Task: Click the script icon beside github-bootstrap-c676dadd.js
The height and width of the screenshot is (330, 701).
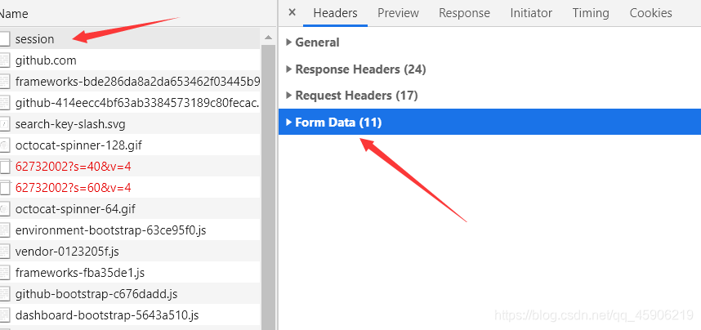Action: (4, 294)
